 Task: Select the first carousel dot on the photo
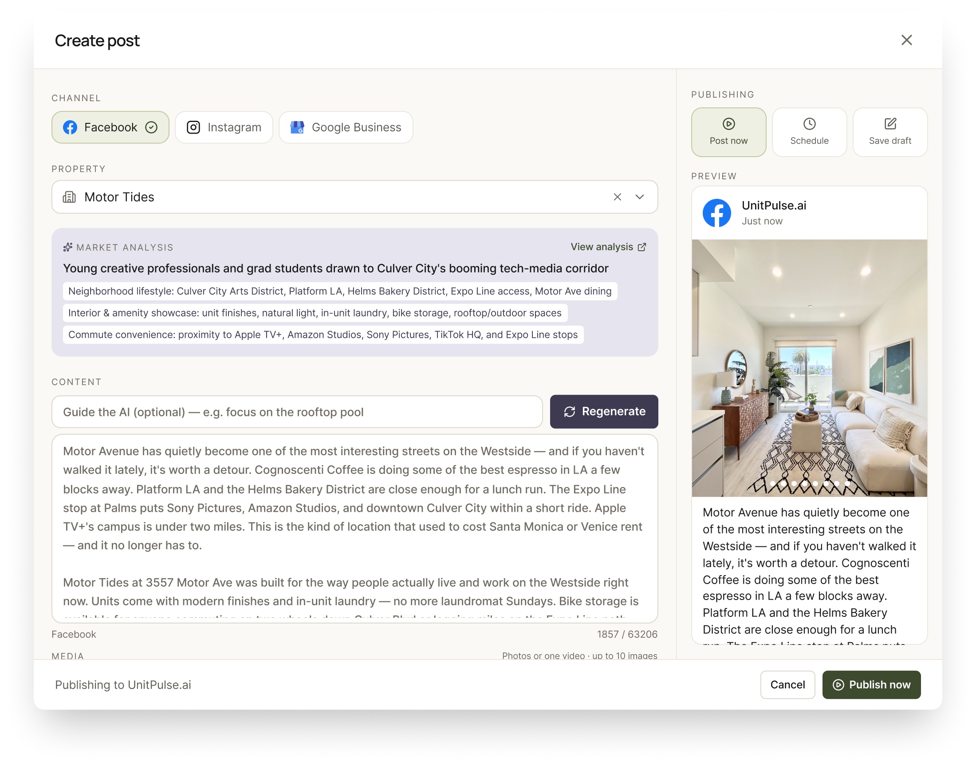point(772,483)
